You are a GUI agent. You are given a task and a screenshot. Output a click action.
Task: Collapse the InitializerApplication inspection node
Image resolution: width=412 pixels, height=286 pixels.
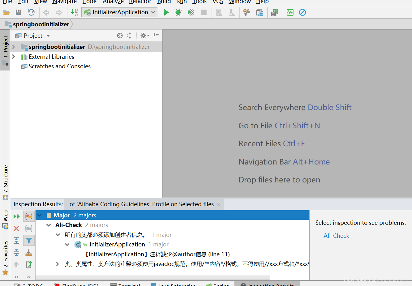67,245
